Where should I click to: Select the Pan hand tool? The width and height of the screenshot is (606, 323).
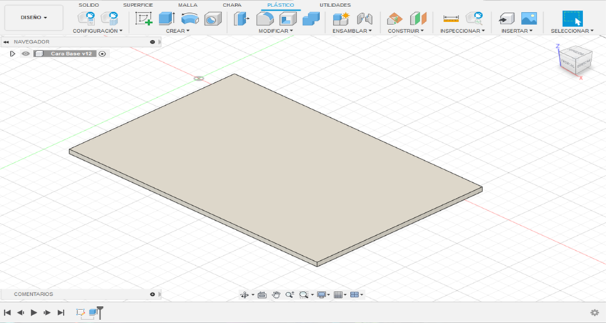[x=276, y=295]
